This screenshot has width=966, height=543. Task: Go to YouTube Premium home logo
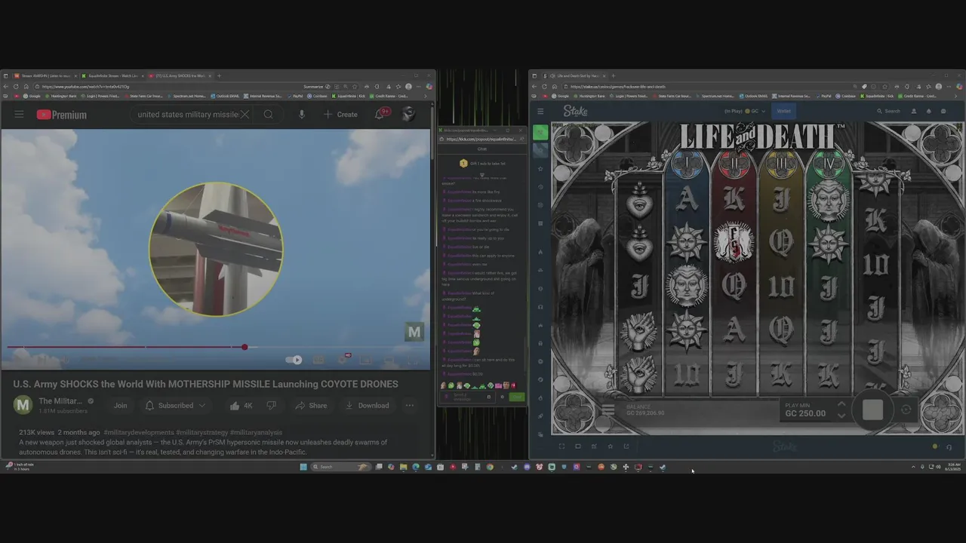click(x=62, y=115)
